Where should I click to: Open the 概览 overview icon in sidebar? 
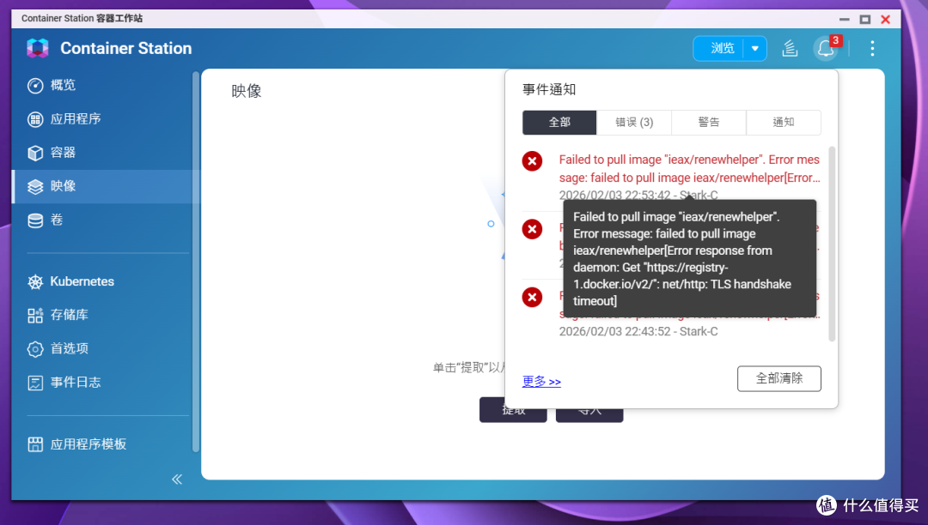tap(35, 85)
